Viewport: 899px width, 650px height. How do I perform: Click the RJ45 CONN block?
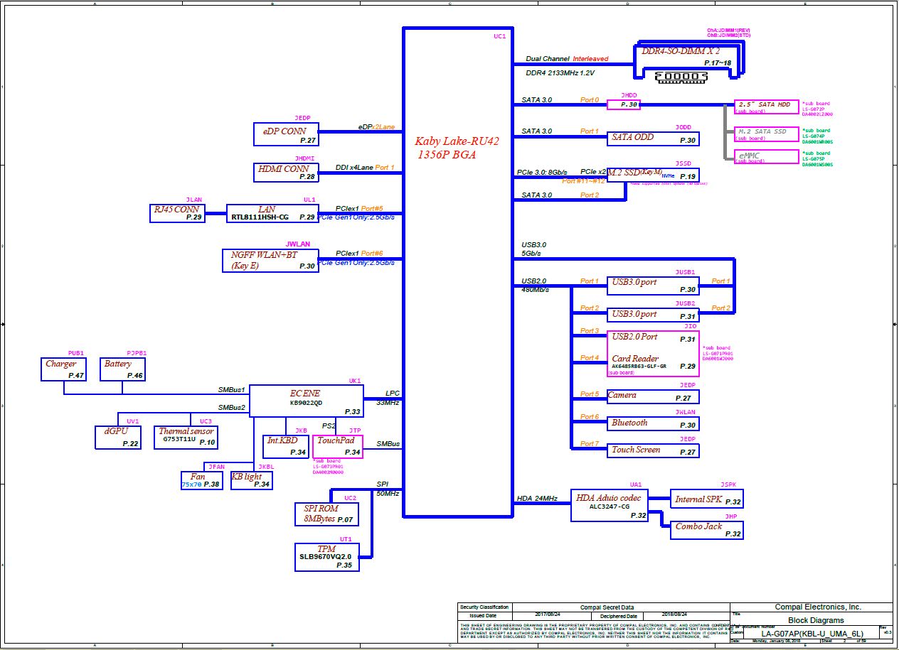coord(177,213)
